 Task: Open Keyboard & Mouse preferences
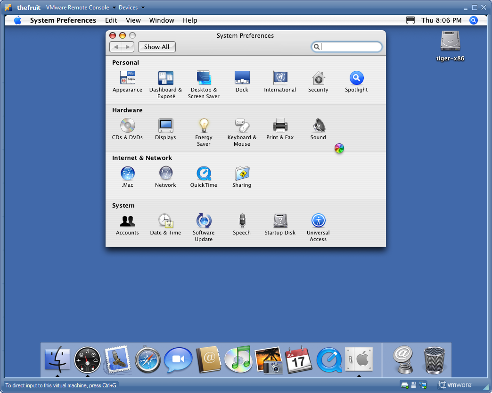click(x=242, y=132)
